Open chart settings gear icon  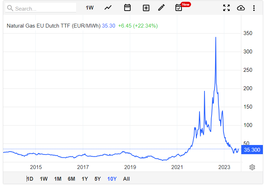252,167
